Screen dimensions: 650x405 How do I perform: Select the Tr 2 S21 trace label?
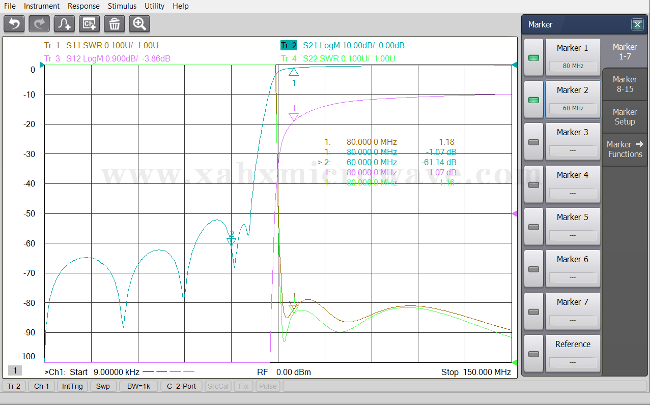coord(290,45)
